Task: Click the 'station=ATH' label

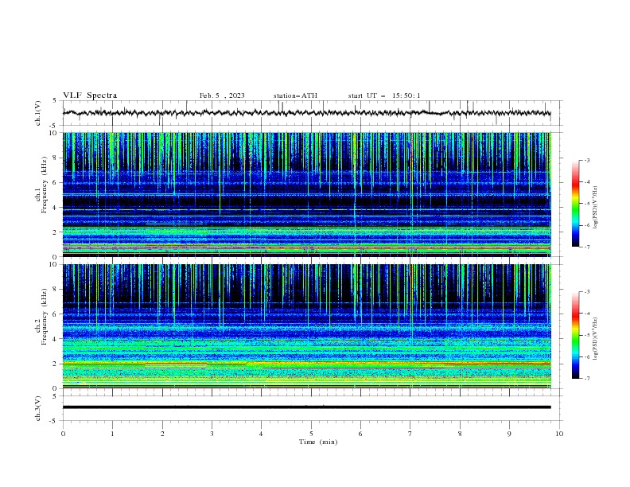Action: tap(295, 95)
